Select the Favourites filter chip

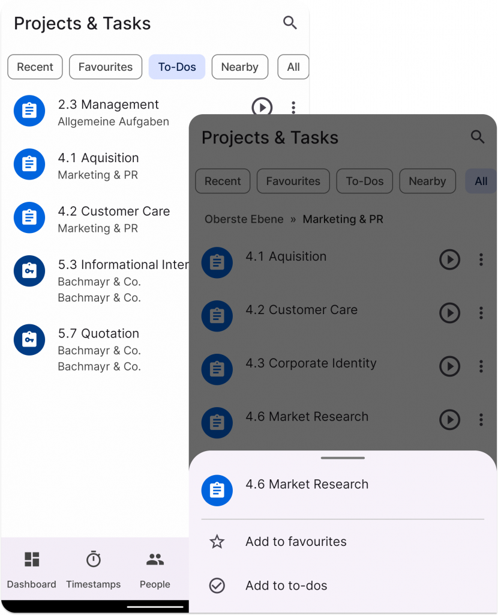click(x=106, y=67)
